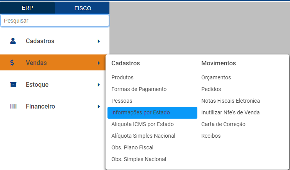Select Formas de Pagamento
Screen dimensions: 290x170
(x=139, y=89)
